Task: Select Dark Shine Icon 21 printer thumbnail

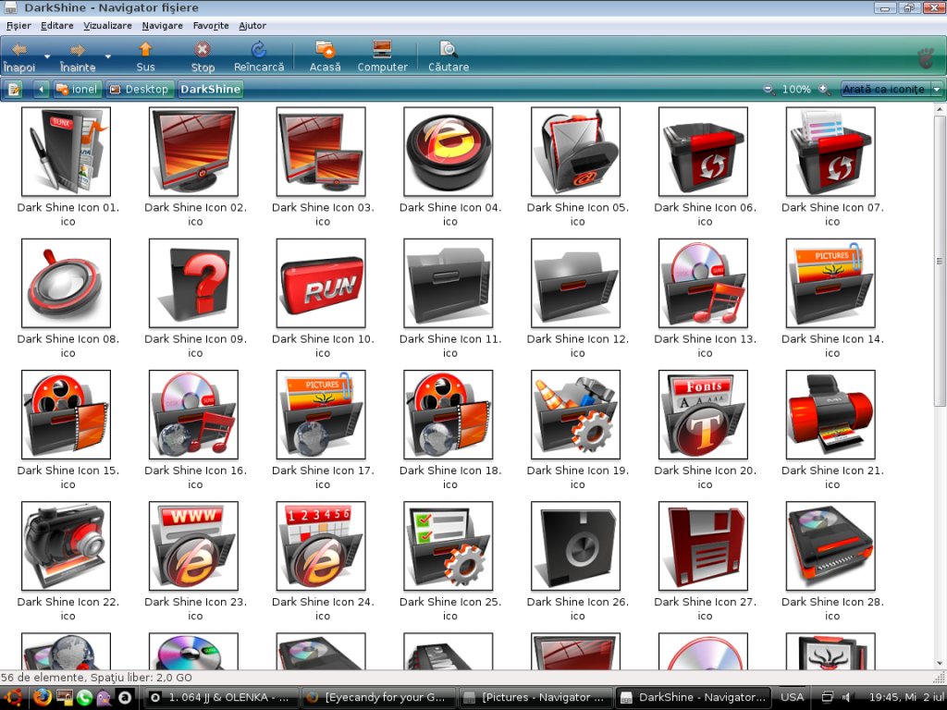Action: pos(830,415)
